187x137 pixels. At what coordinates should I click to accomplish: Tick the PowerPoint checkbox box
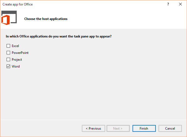tap(8, 53)
